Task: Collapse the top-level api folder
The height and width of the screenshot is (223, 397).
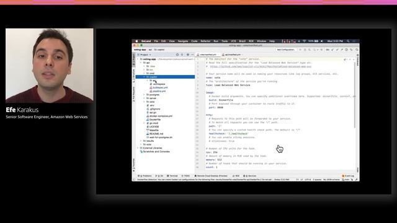Action: (141, 63)
